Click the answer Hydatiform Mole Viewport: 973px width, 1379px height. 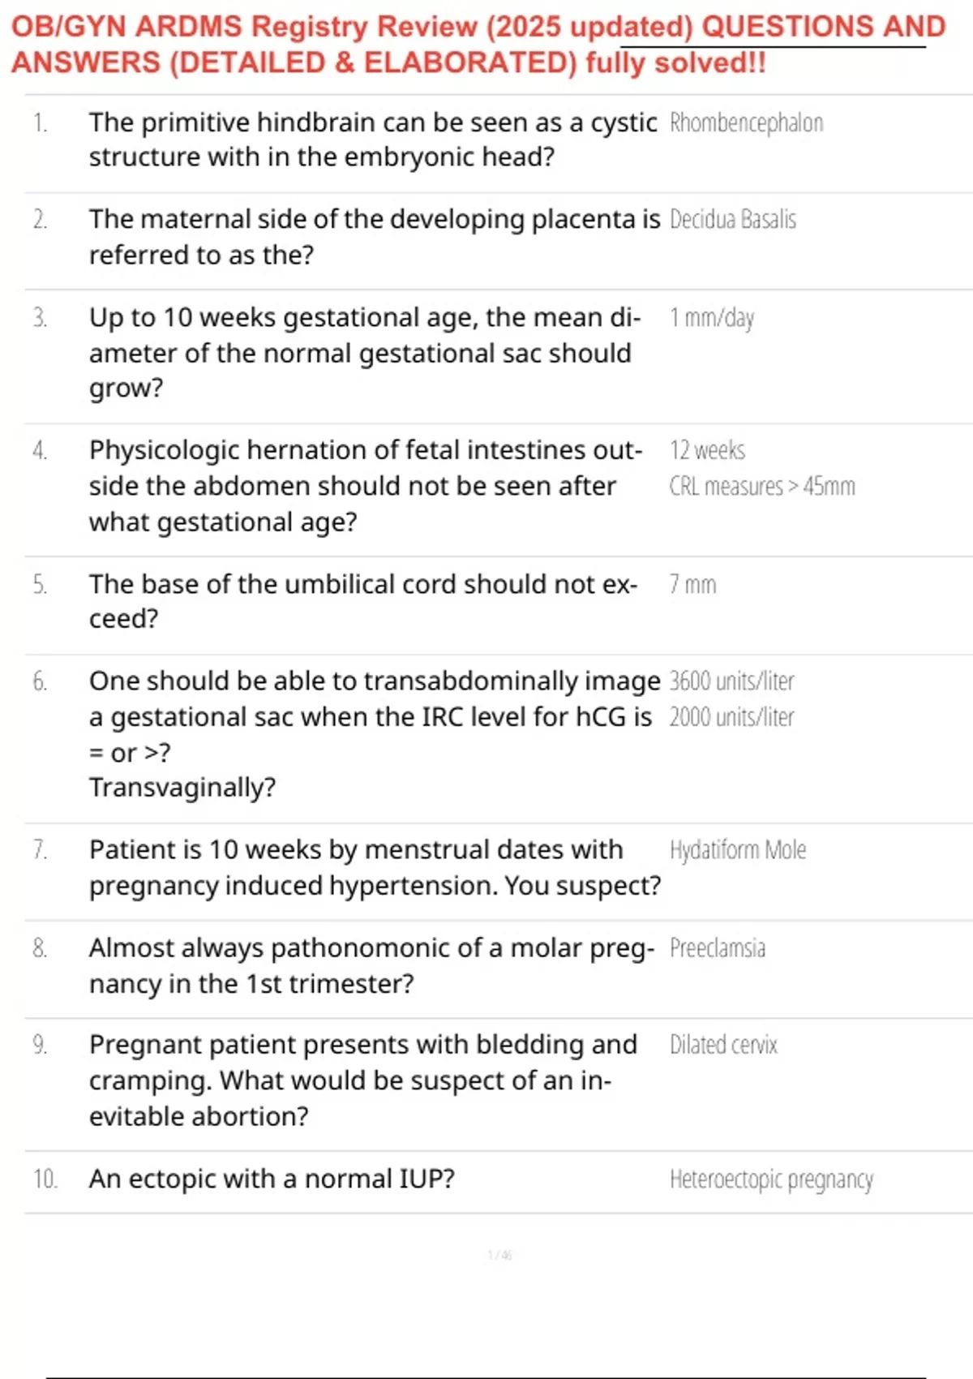tap(738, 850)
